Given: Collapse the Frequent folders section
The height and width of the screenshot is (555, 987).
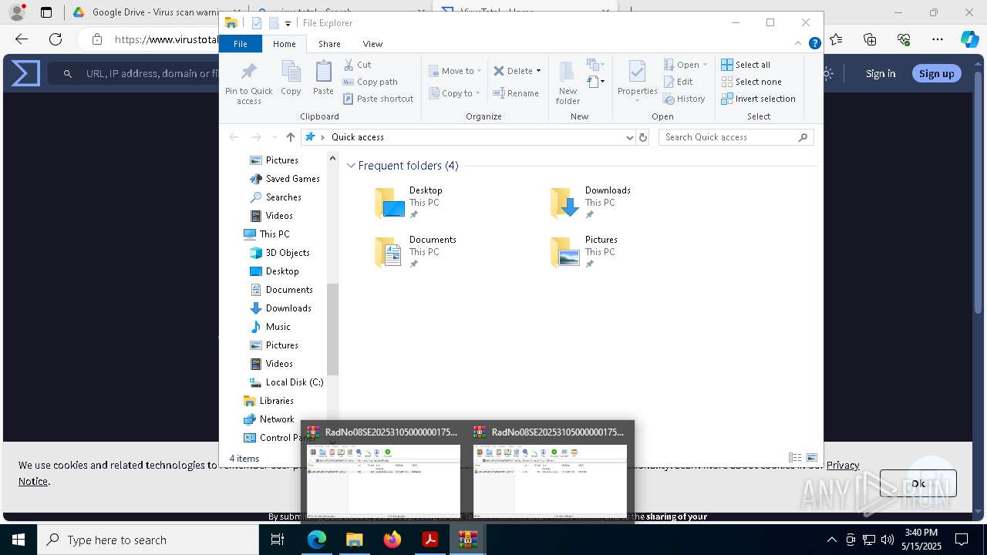Looking at the screenshot, I should point(351,166).
